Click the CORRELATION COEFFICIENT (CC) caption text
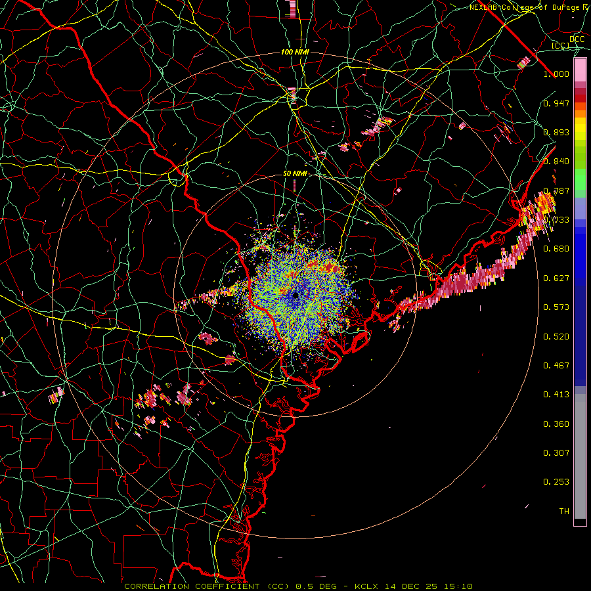The image size is (591, 591). (207, 586)
